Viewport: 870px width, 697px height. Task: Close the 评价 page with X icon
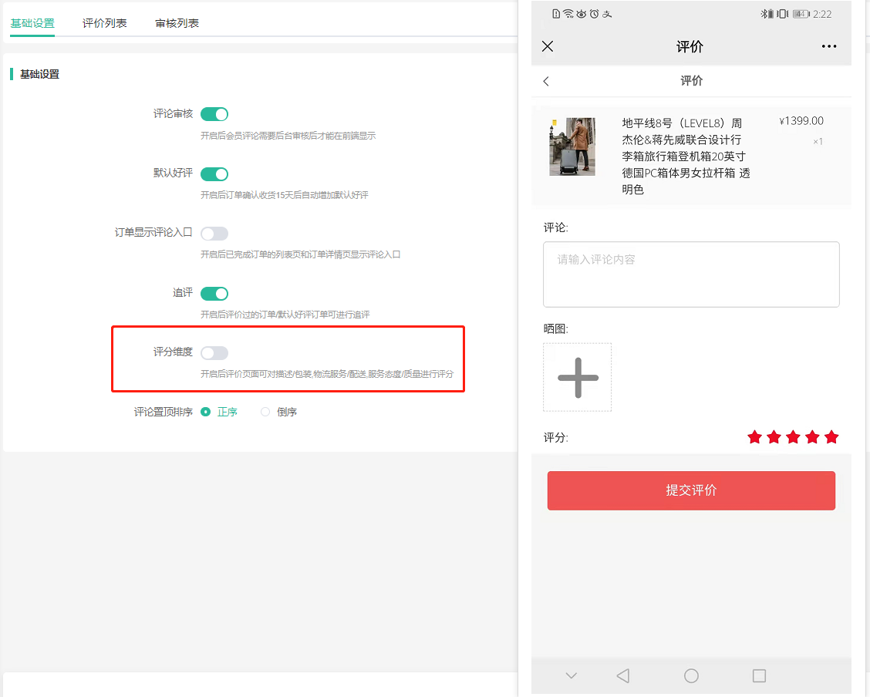(548, 46)
